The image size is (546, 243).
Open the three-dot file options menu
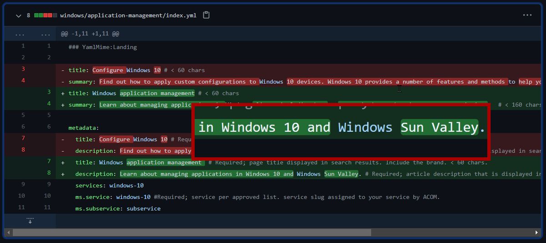click(x=527, y=15)
